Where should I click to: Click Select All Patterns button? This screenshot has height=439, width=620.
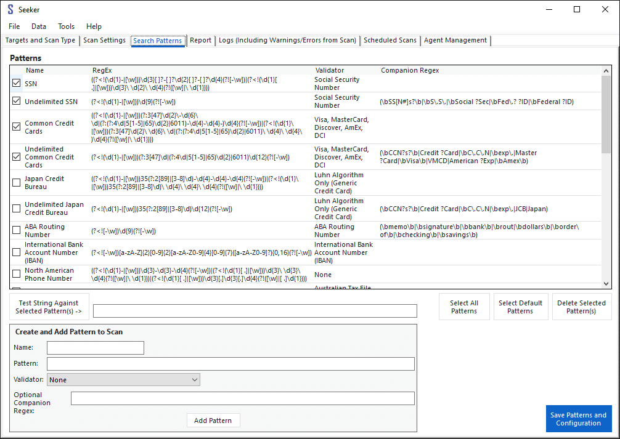[464, 307]
